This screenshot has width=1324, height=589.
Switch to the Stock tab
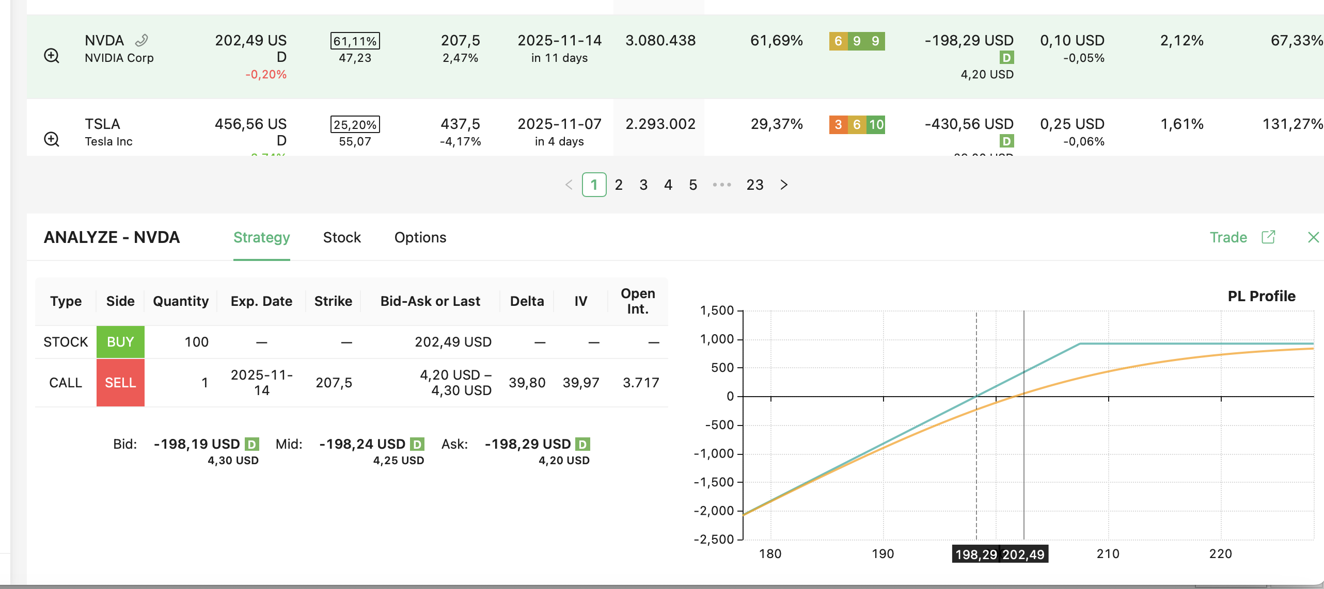click(342, 237)
